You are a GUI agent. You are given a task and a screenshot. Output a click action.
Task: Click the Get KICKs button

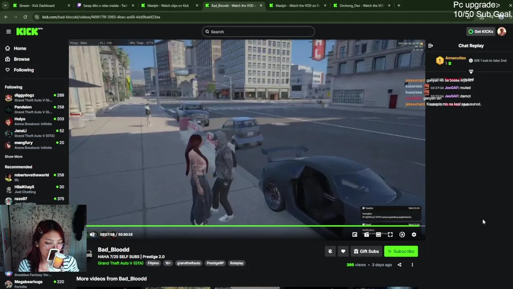pyautogui.click(x=481, y=31)
